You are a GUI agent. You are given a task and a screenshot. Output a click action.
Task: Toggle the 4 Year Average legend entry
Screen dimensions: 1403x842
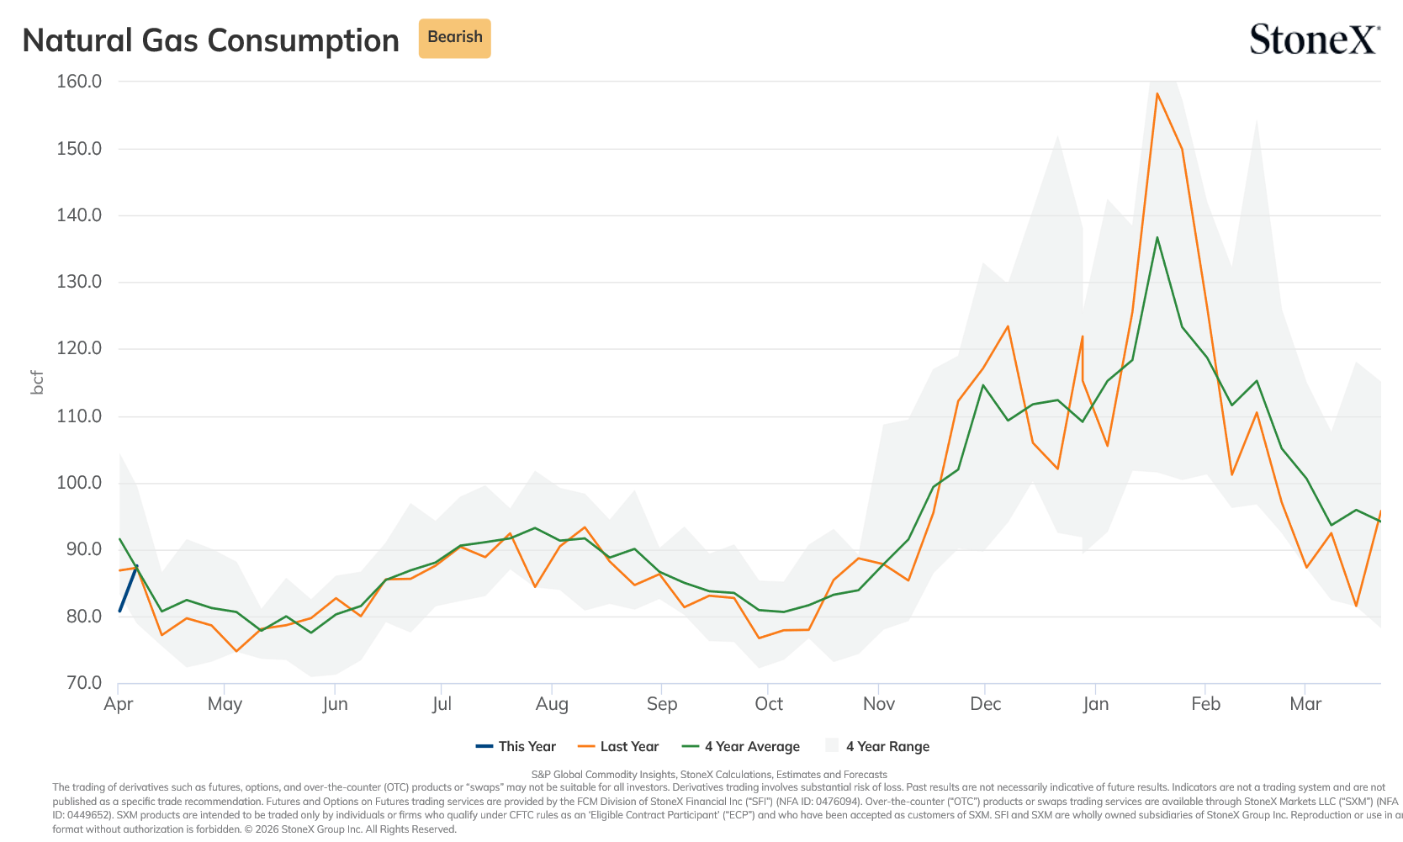click(740, 746)
